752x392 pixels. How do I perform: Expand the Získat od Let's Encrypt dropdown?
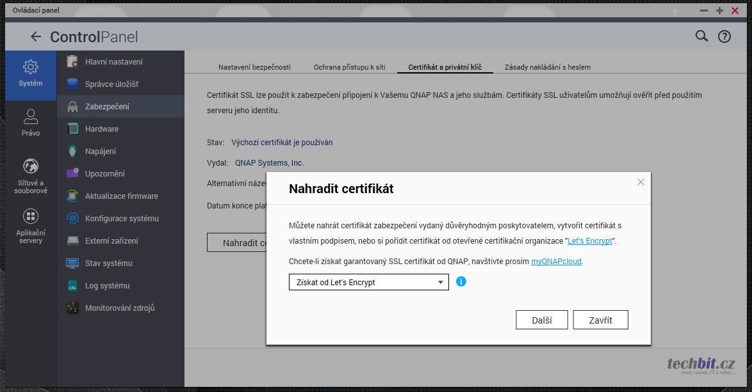coord(368,282)
